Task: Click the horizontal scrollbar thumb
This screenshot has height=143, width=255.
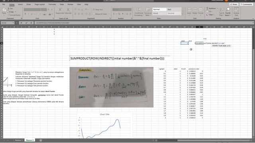Action: point(214,140)
